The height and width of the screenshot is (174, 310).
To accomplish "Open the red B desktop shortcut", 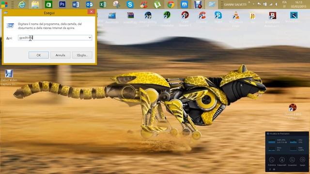I will [x=272, y=19].
